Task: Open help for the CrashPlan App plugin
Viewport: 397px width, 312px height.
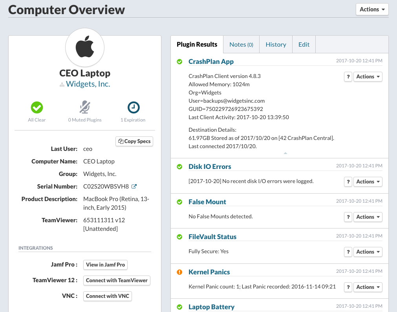Action: click(348, 76)
